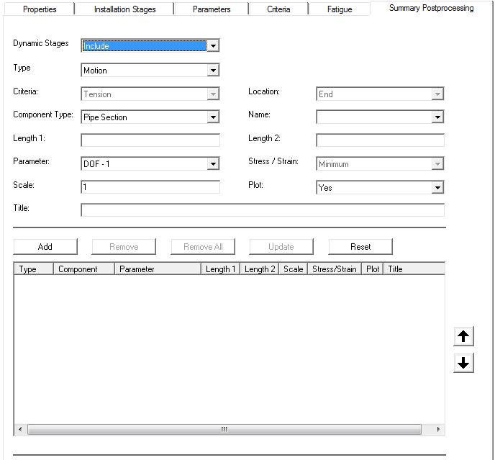The height and width of the screenshot is (460, 495).
Task: Click the move row down arrow button
Action: click(x=463, y=363)
